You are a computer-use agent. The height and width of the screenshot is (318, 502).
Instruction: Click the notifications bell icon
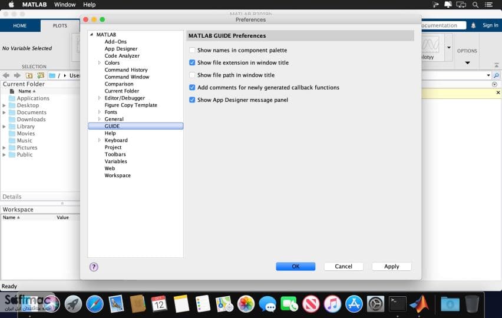(x=473, y=25)
